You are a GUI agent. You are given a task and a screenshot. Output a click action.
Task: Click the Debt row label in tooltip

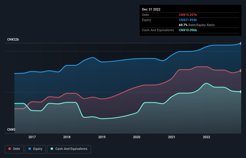[145, 15]
